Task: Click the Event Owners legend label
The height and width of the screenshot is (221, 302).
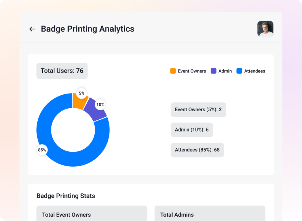Action: 192,71
